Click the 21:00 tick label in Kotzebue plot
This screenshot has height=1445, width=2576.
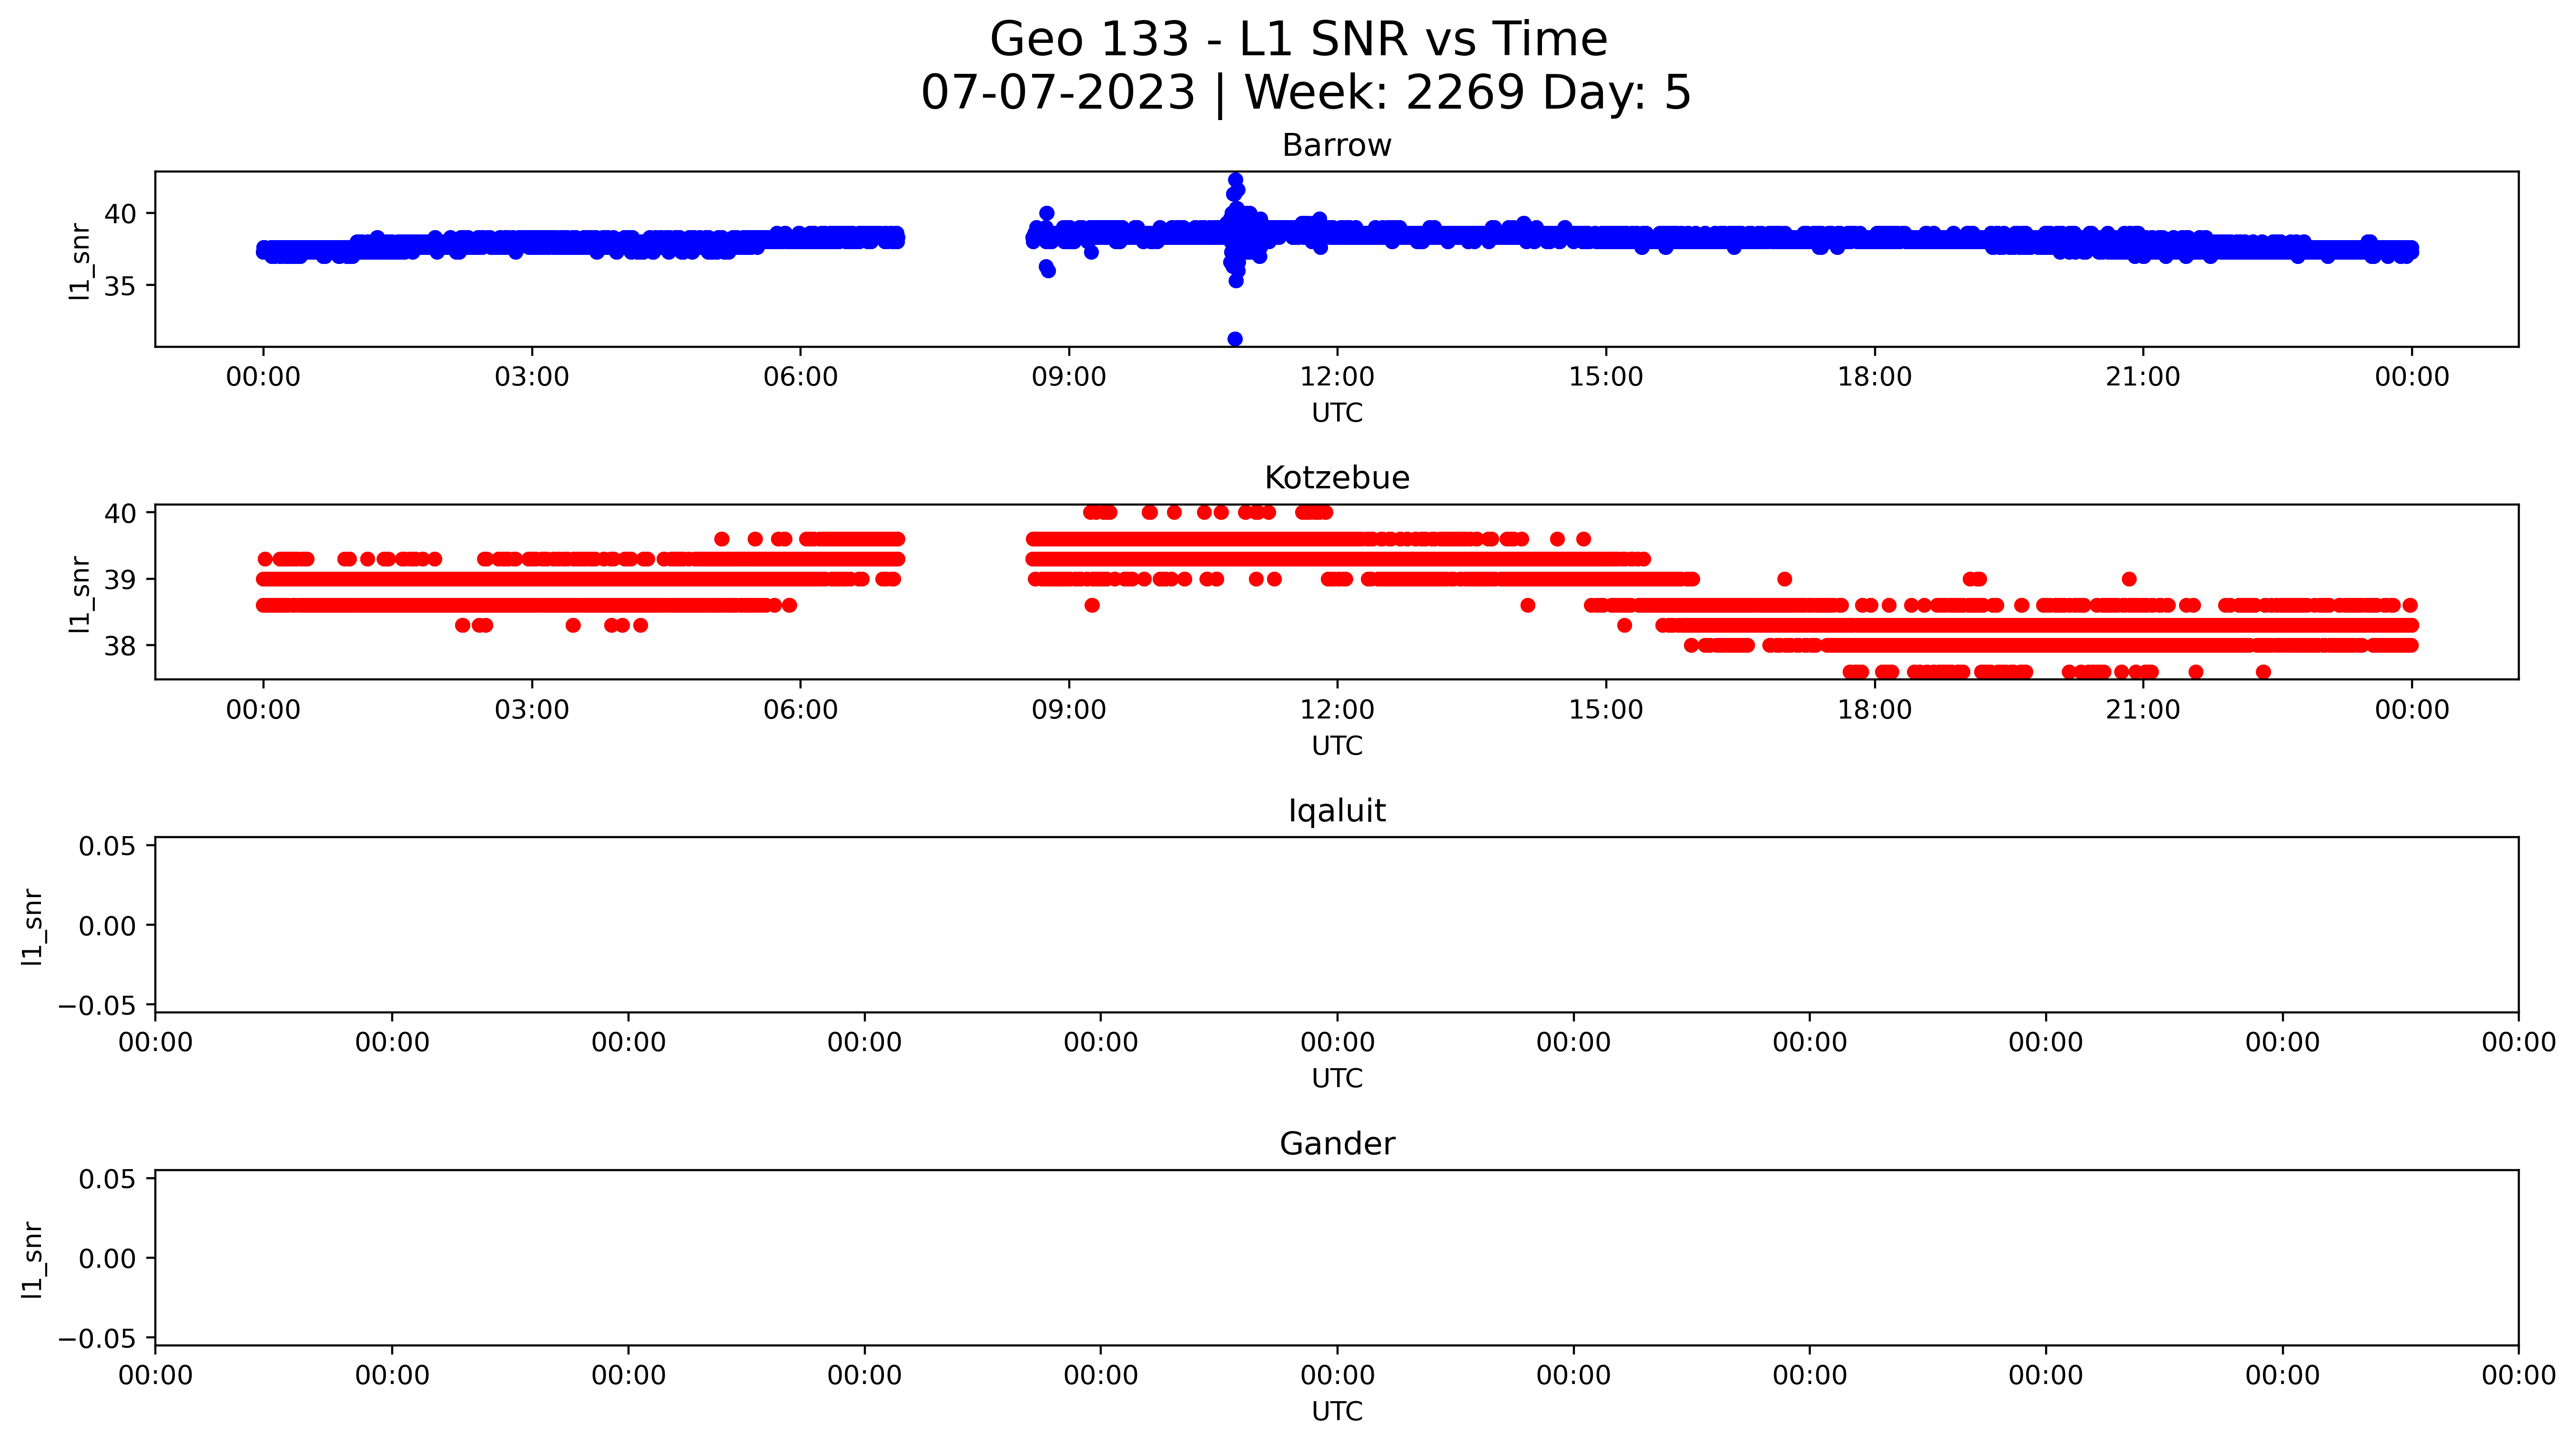click(x=2143, y=710)
